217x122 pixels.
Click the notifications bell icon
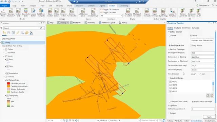click(x=213, y=5)
